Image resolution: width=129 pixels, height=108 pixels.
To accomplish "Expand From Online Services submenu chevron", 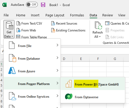I will (57, 96).
